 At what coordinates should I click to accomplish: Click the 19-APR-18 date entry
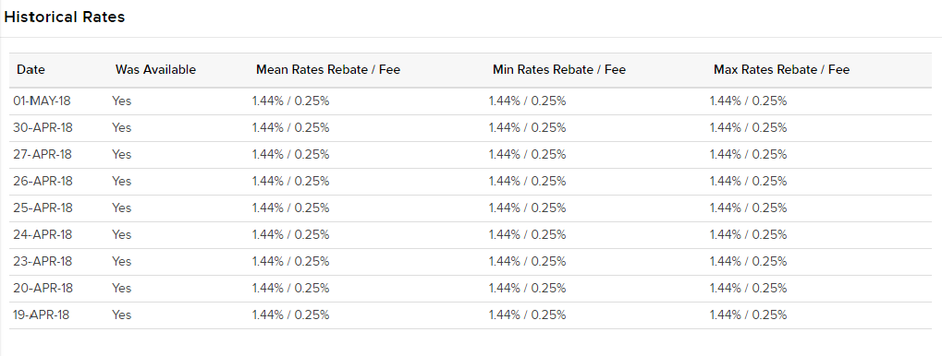click(x=42, y=314)
